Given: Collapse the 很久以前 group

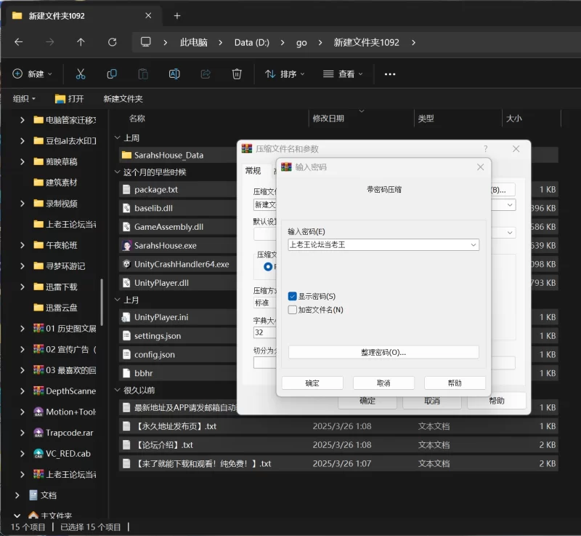Looking at the screenshot, I should [118, 390].
